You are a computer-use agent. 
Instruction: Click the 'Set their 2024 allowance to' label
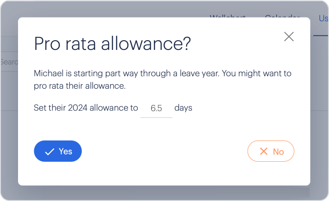(86, 108)
